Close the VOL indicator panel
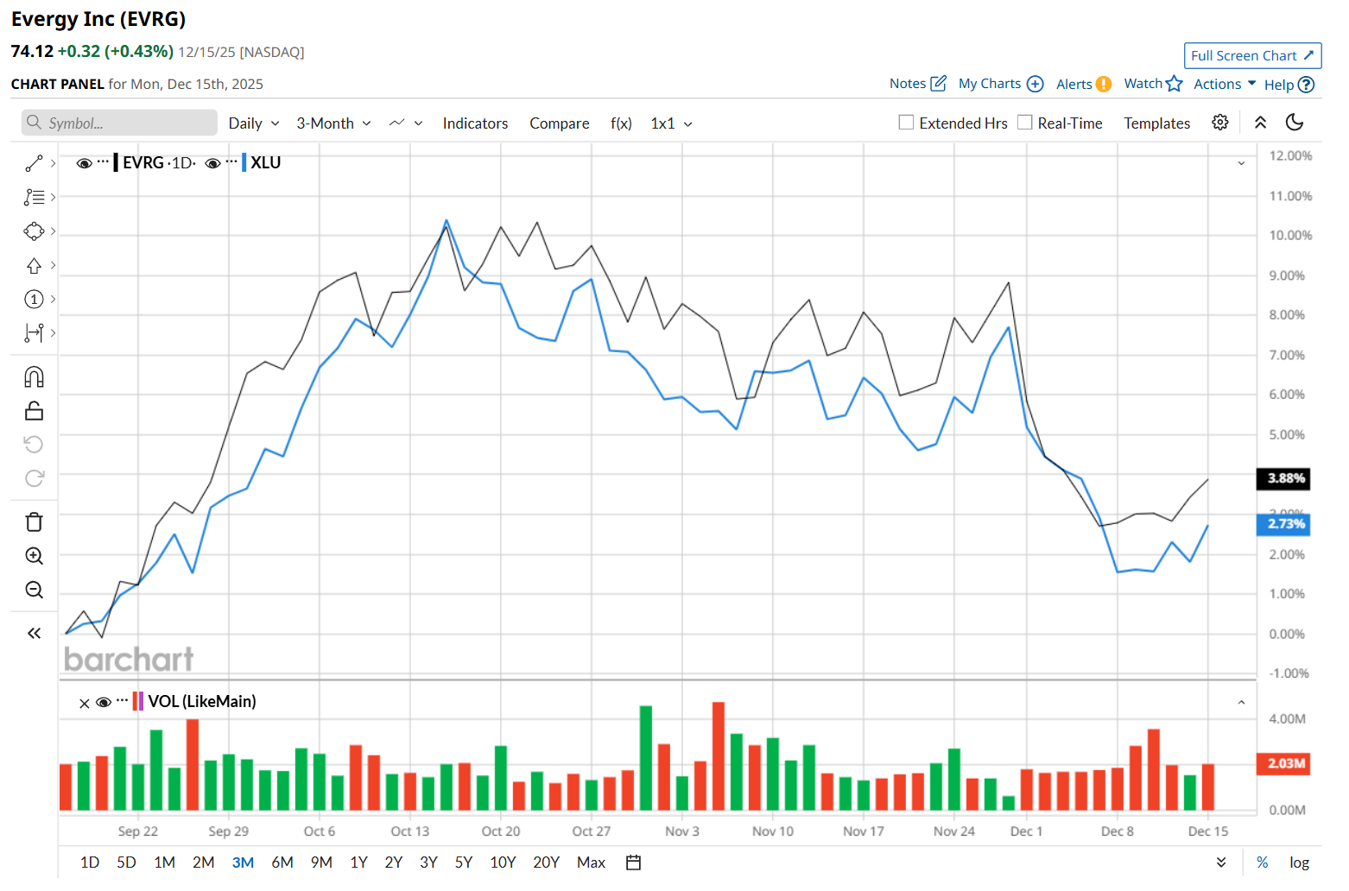Viewport: 1349px width, 891px height. point(84,703)
